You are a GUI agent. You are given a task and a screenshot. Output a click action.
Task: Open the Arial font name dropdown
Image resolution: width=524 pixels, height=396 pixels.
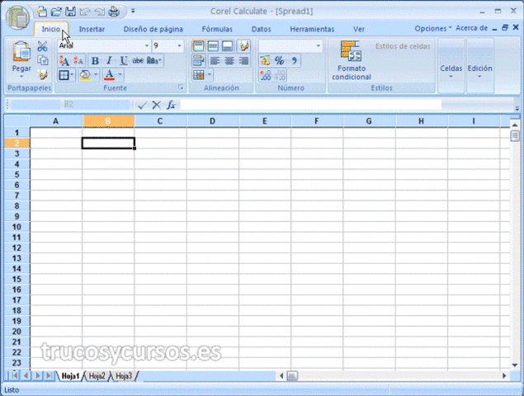(x=146, y=45)
